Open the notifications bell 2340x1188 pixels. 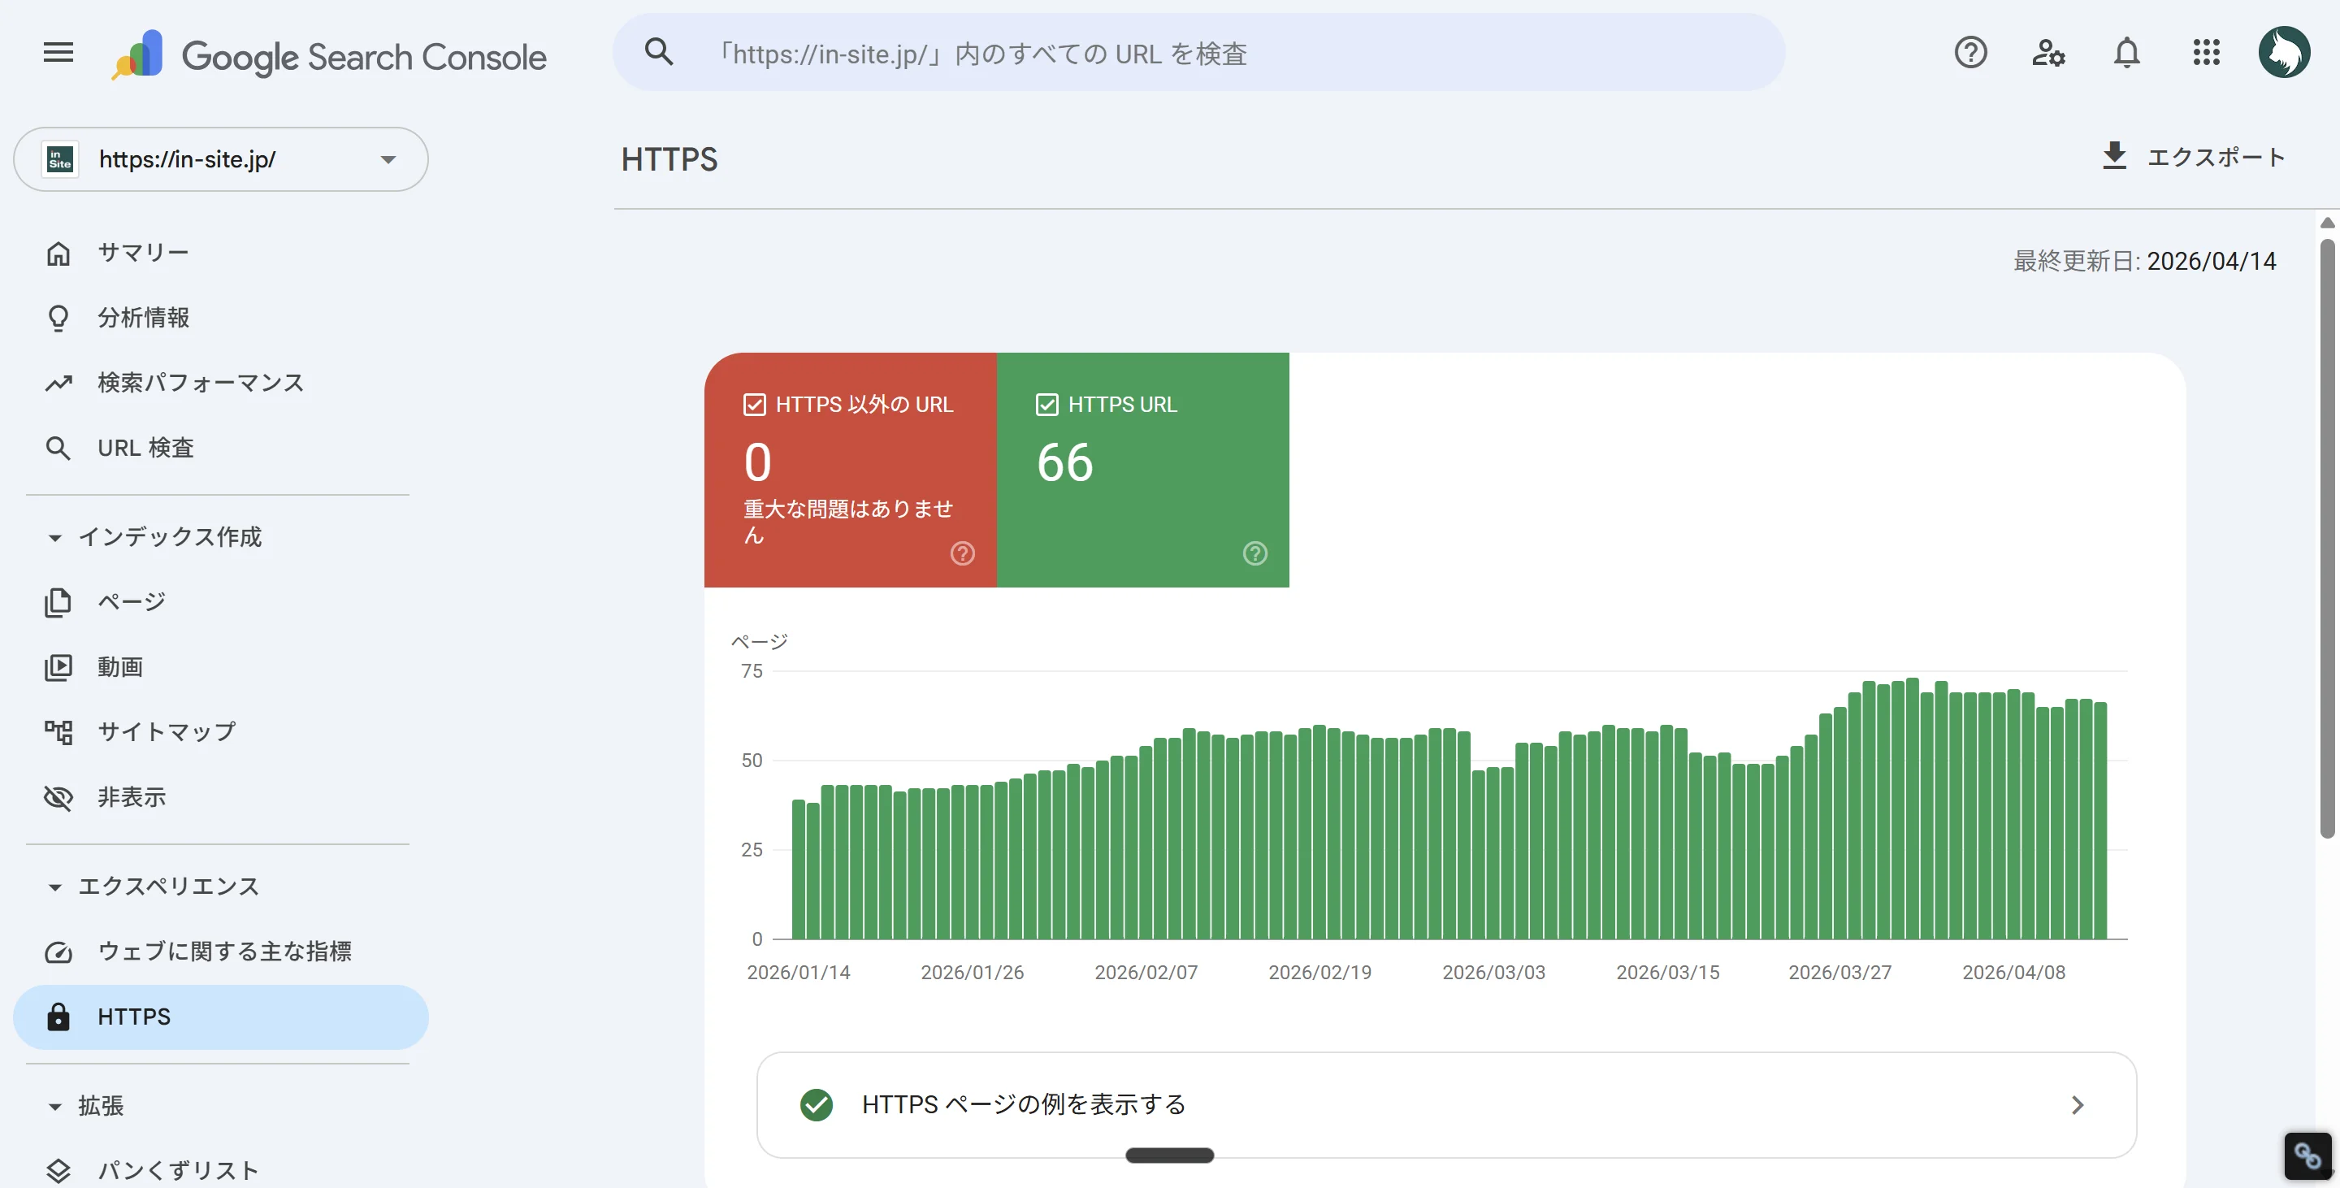tap(2126, 53)
